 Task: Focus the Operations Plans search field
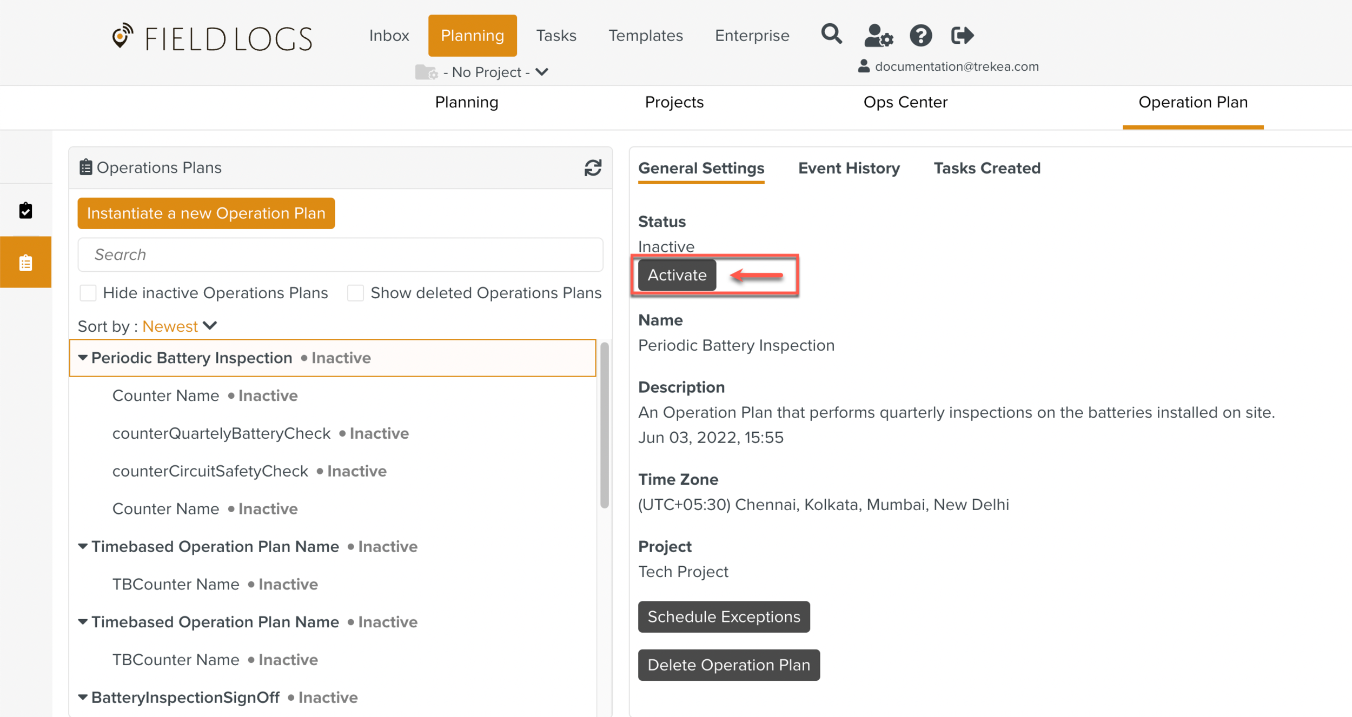[340, 254]
